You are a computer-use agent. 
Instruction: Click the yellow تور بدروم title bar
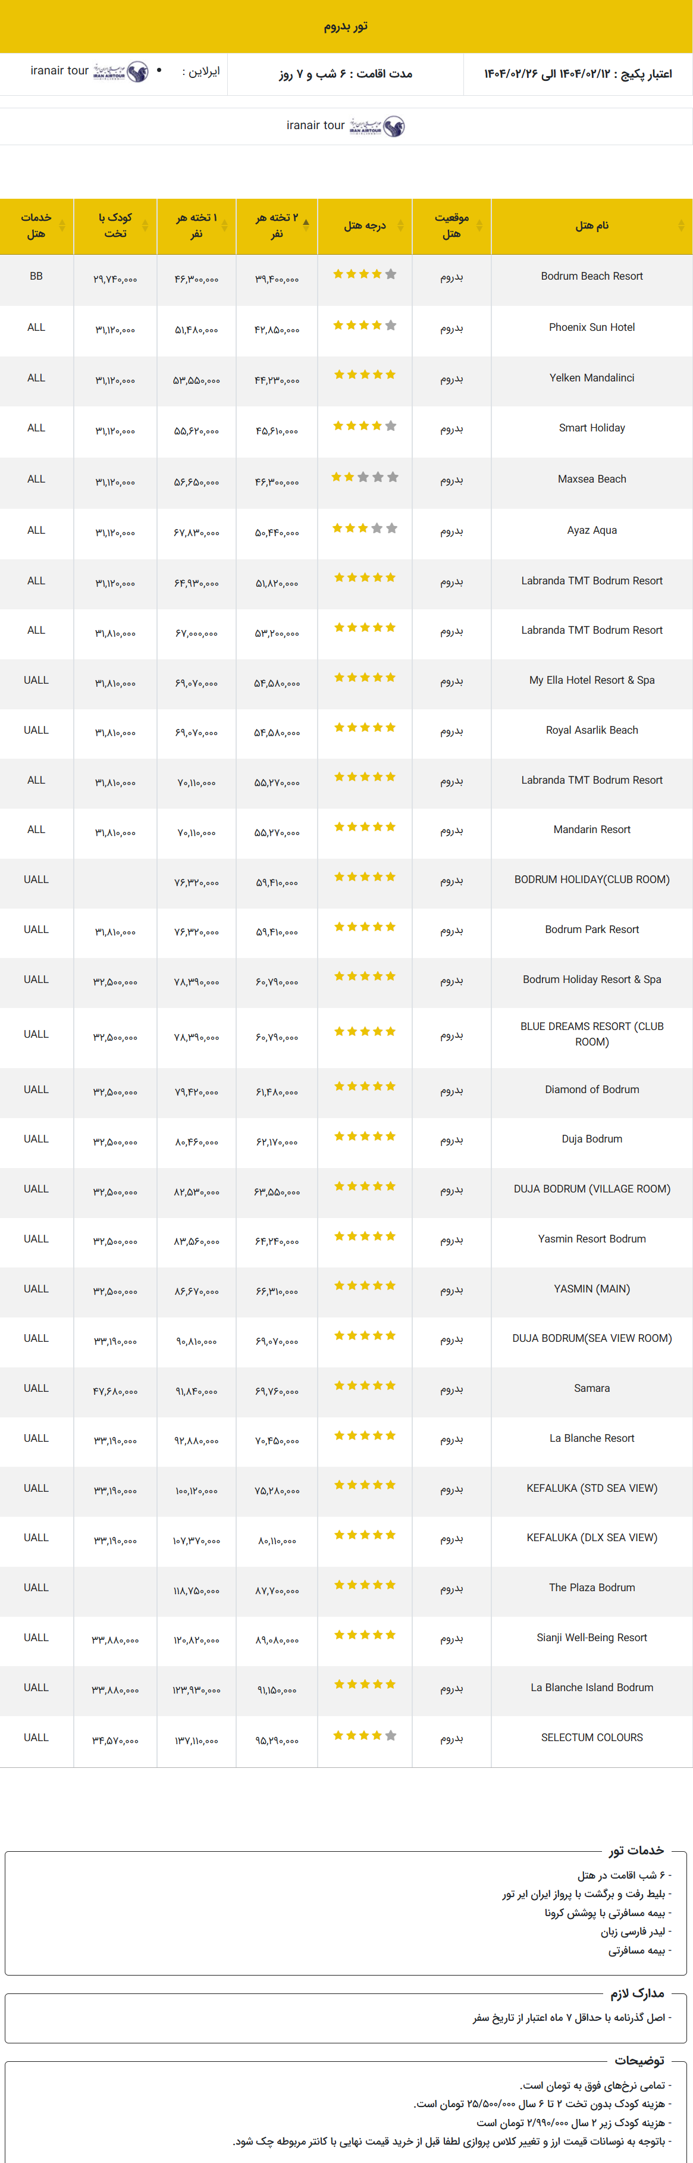point(346,26)
